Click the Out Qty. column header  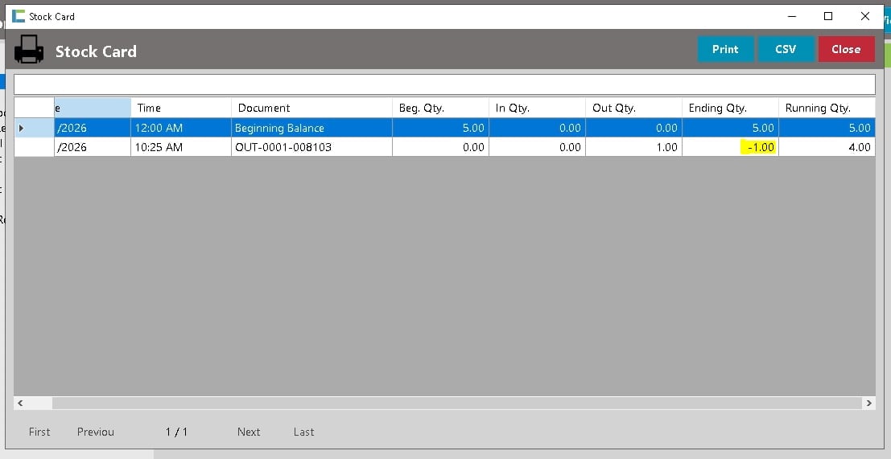click(633, 108)
